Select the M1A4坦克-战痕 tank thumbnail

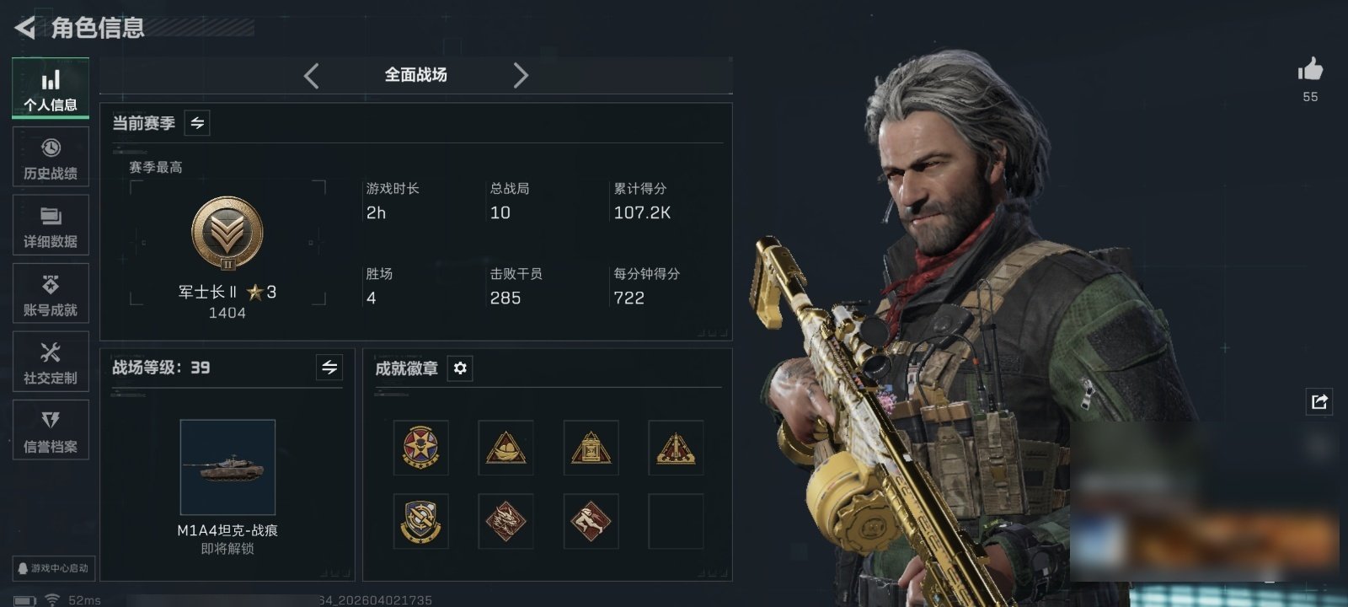(x=227, y=467)
